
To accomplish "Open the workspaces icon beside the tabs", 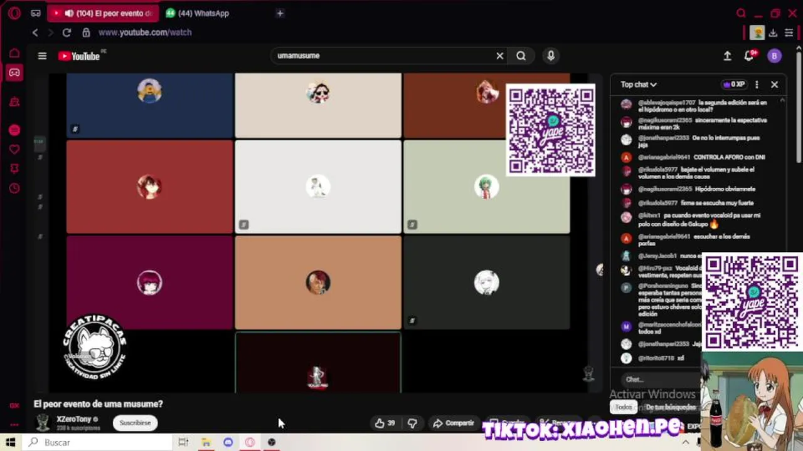I will pyautogui.click(x=36, y=13).
